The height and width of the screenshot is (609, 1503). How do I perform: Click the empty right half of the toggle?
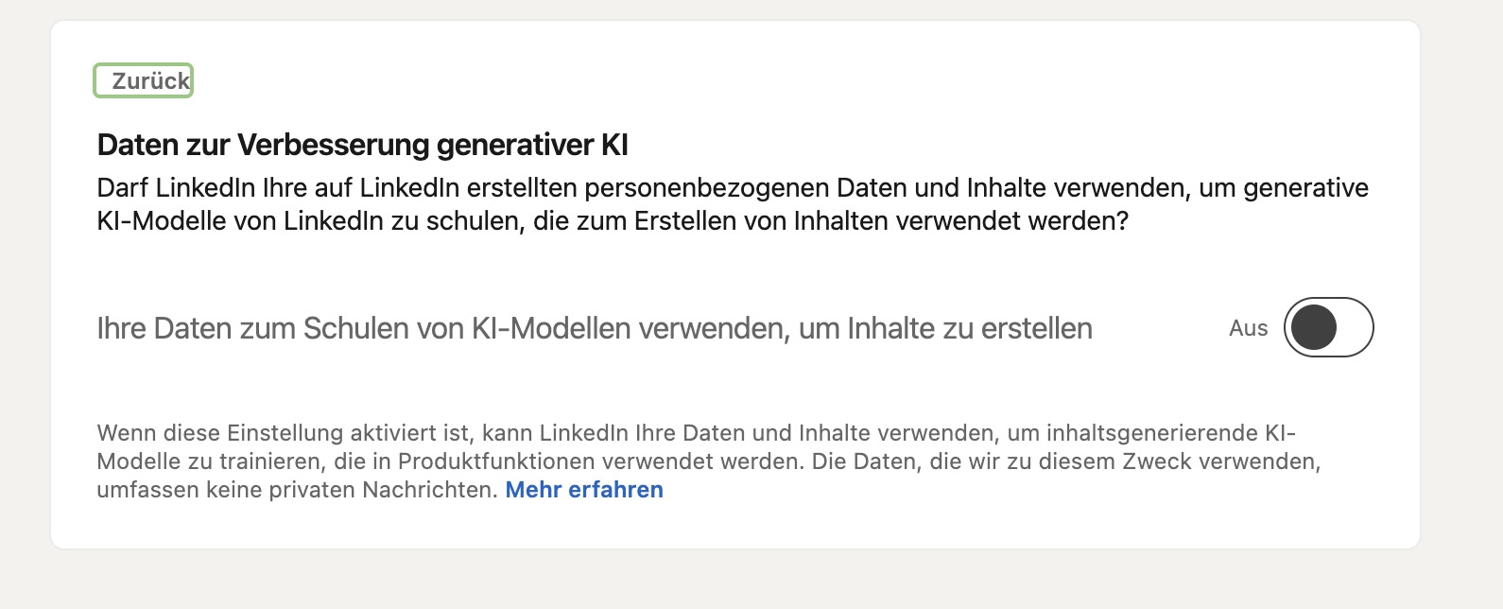click(1353, 328)
